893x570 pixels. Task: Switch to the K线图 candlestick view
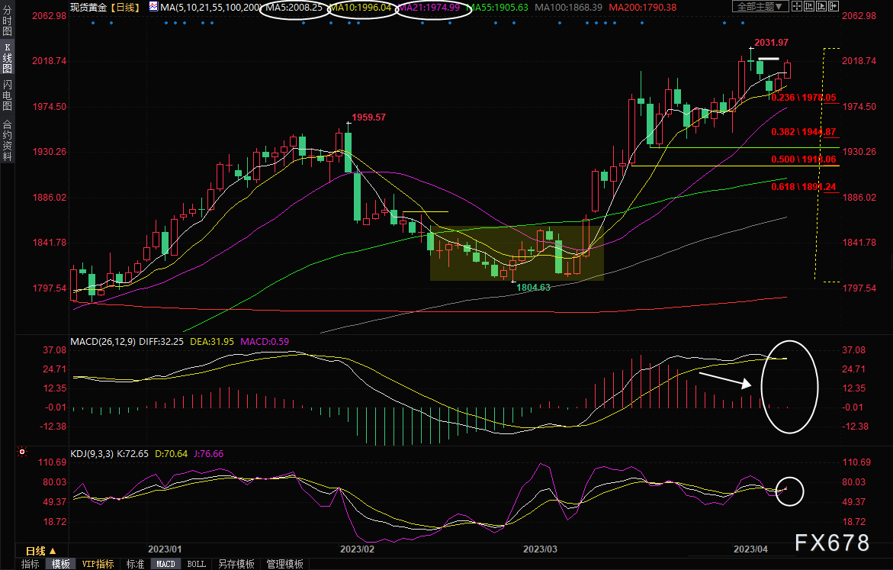point(7,58)
